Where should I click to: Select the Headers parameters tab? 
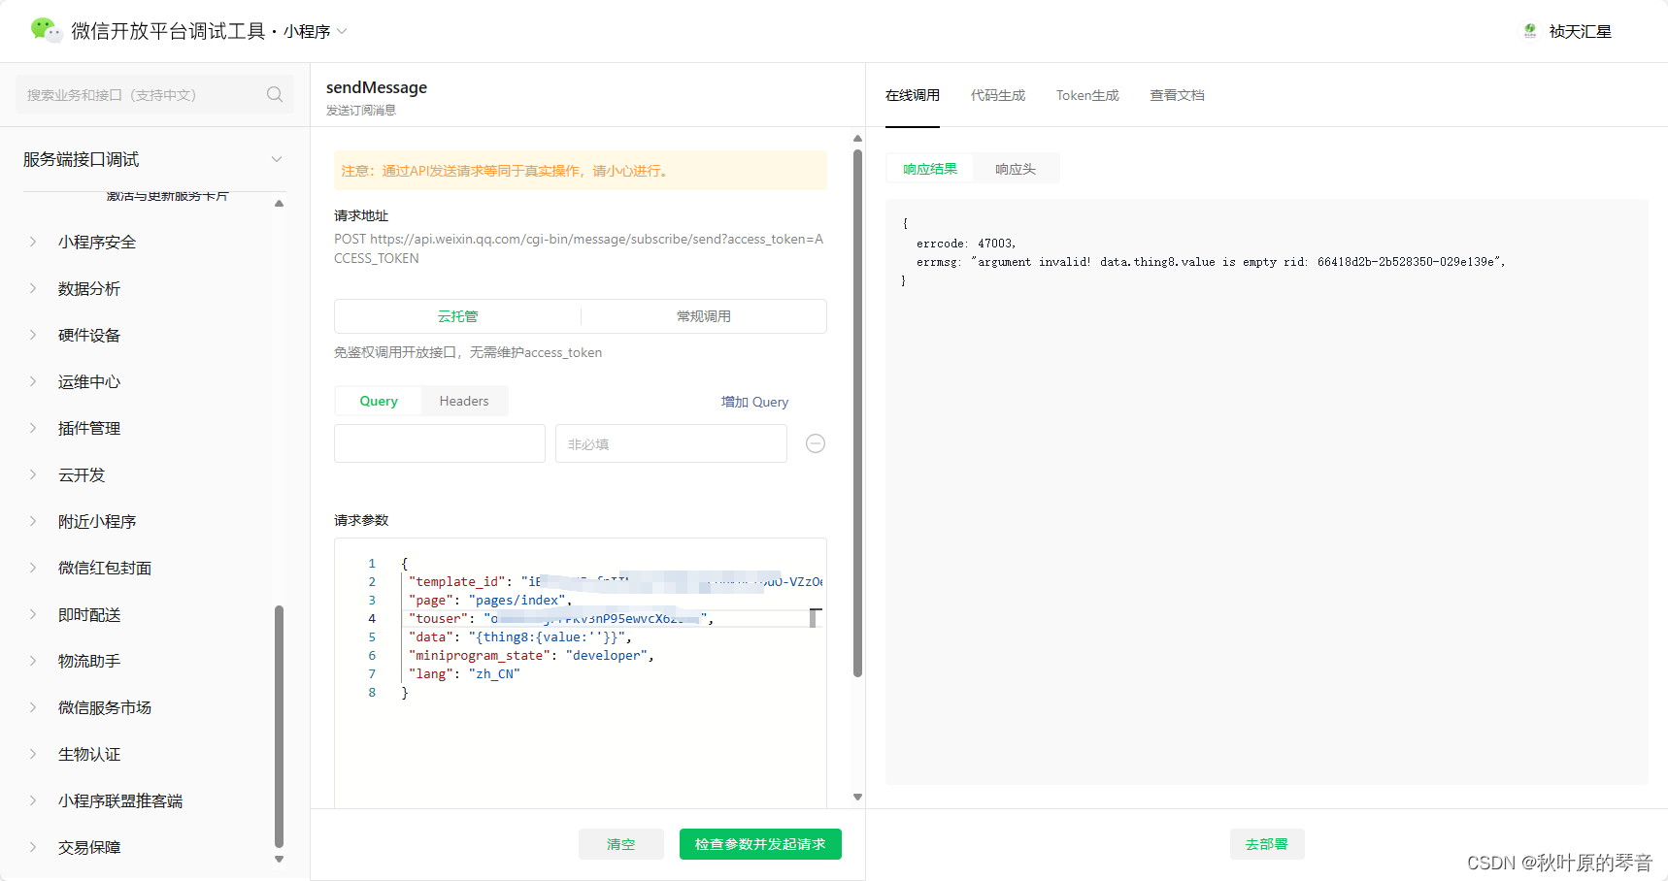[x=464, y=401]
